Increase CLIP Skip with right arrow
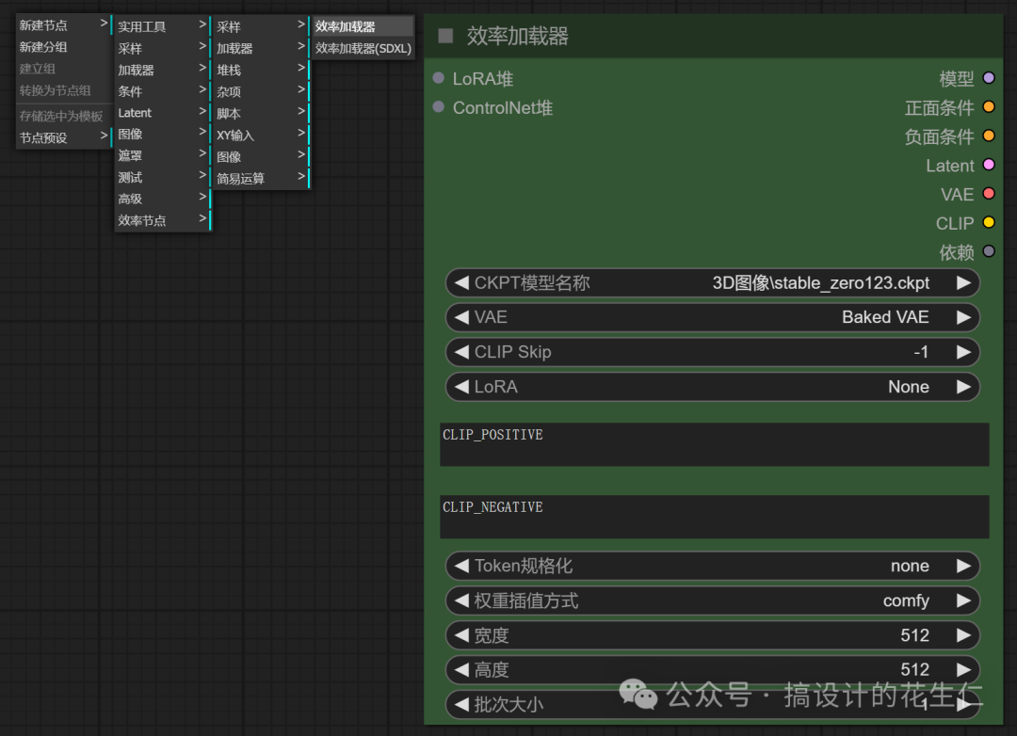This screenshot has width=1017, height=736. (964, 352)
